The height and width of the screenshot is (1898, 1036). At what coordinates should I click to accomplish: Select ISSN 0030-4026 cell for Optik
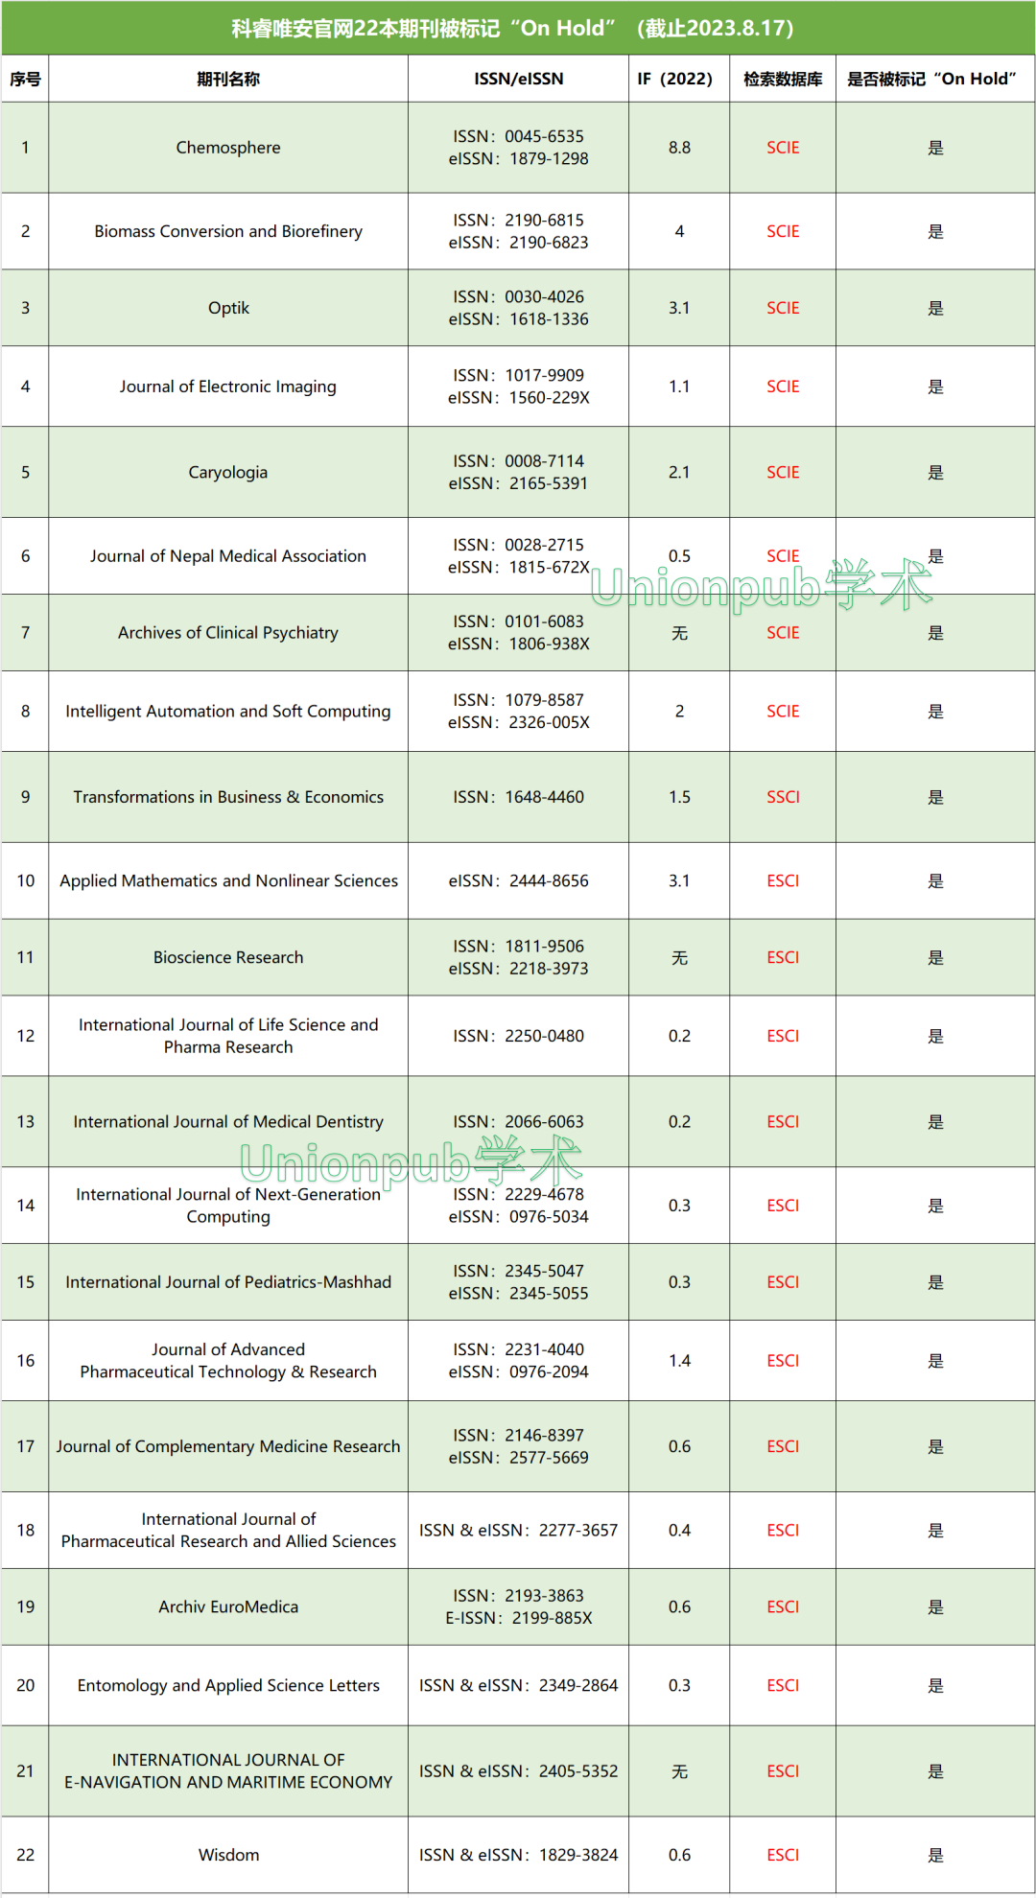[519, 308]
